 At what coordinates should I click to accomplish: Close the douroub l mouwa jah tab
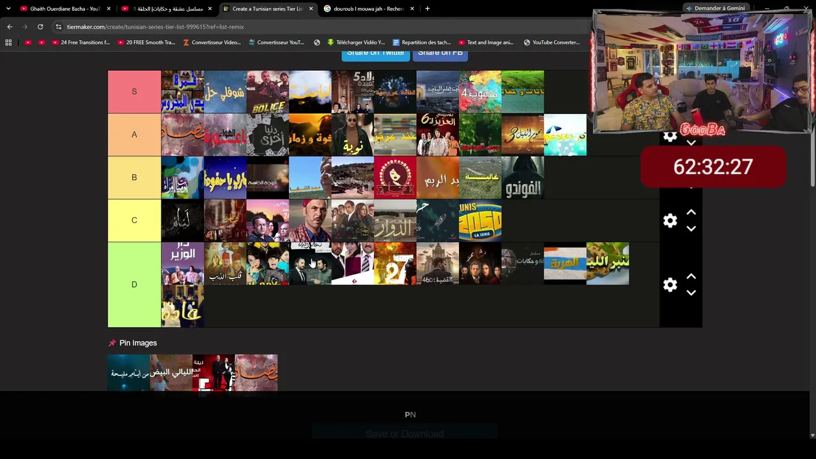[412, 9]
